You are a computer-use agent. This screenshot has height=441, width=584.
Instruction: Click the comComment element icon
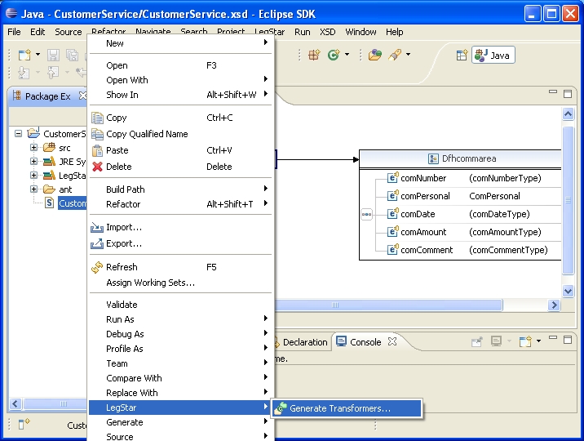coord(392,249)
